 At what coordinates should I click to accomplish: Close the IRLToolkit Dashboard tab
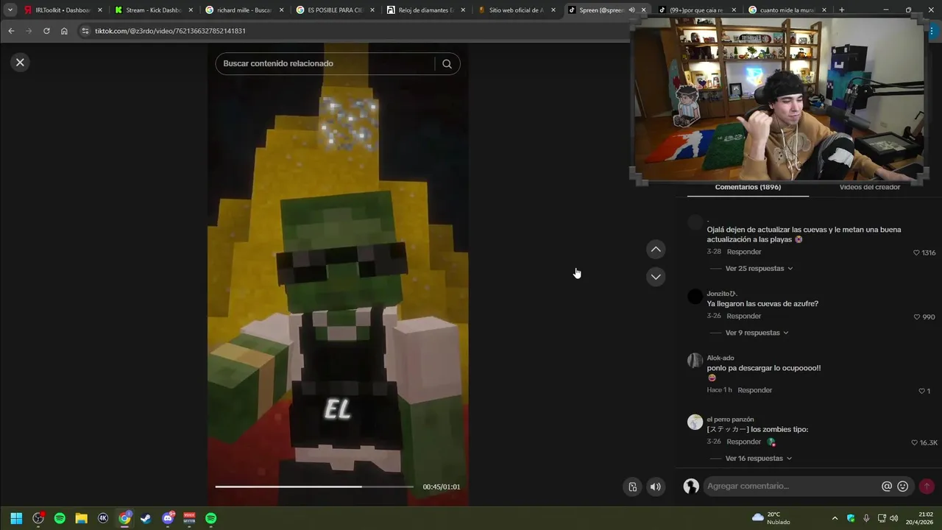point(100,10)
